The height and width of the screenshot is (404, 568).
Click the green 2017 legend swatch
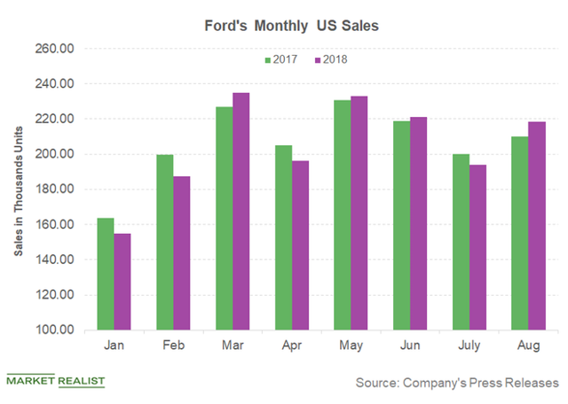coord(268,60)
